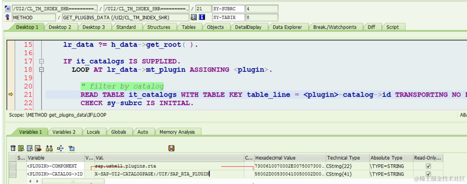467x184 pixels.
Task: Click the navigate-to-source icon after GET_PLUGINS_DATA
Action: 193,17
